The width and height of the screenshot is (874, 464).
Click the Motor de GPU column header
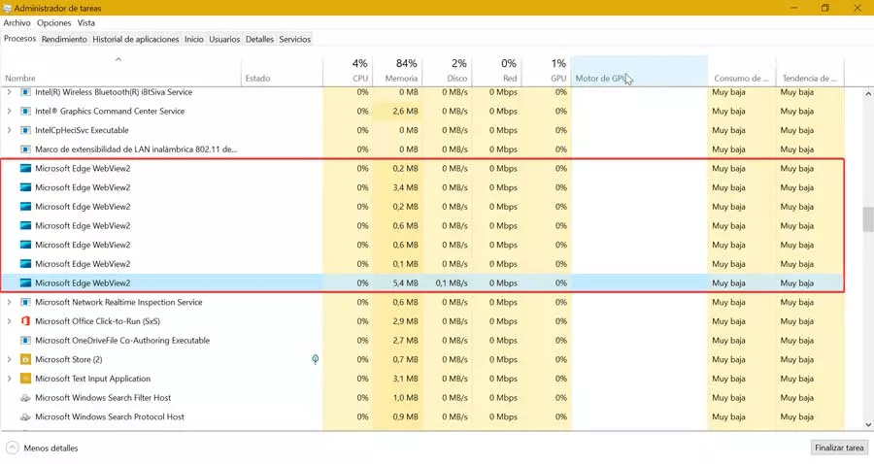[x=639, y=71]
